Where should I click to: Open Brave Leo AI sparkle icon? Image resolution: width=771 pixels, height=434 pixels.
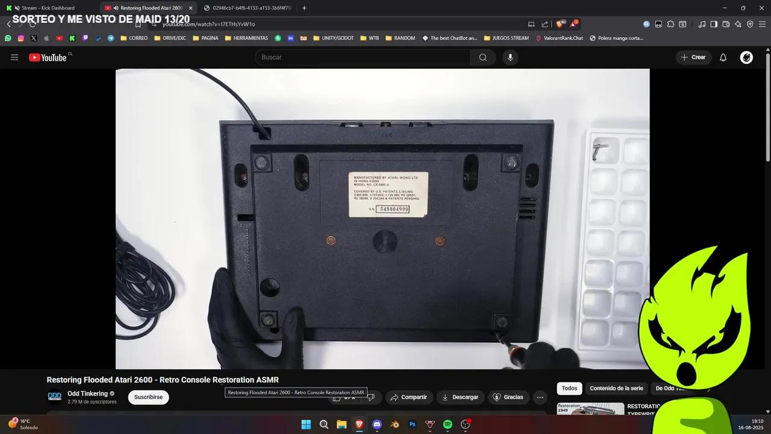click(x=738, y=24)
